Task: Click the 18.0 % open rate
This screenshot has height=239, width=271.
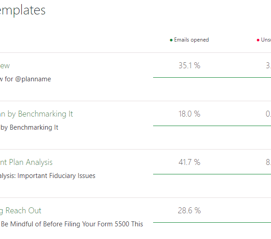Action: pyautogui.click(x=189, y=114)
